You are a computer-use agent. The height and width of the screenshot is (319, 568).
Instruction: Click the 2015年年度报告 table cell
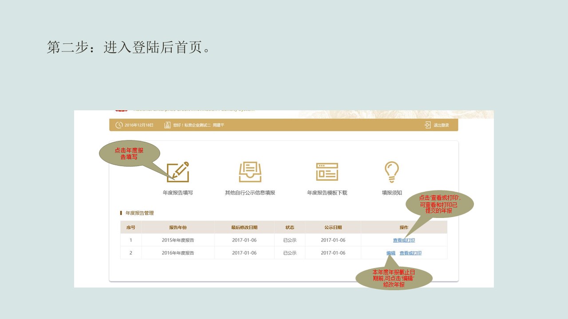pos(178,240)
